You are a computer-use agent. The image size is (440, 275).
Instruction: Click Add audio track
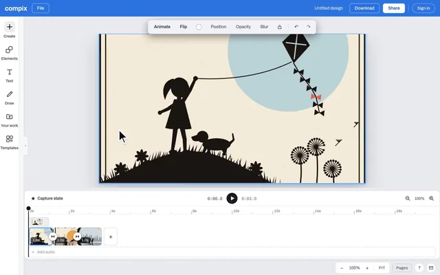(x=43, y=252)
